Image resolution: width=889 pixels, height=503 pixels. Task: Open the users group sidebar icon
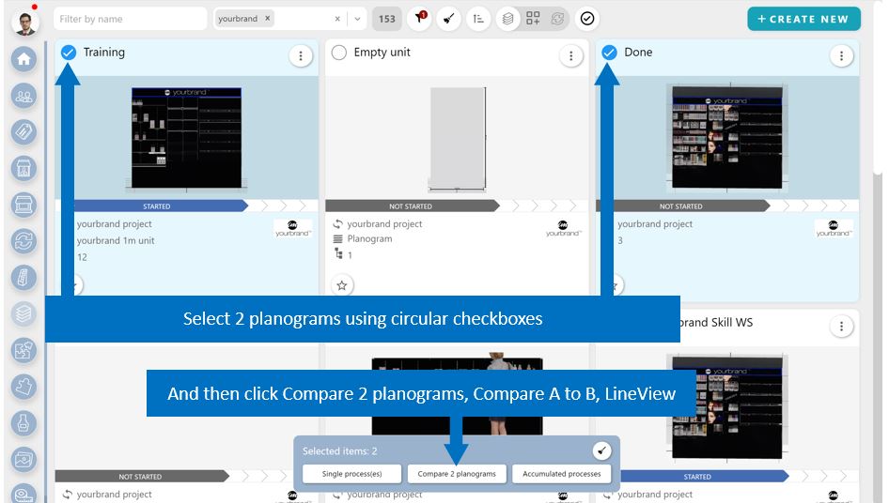pyautogui.click(x=23, y=96)
